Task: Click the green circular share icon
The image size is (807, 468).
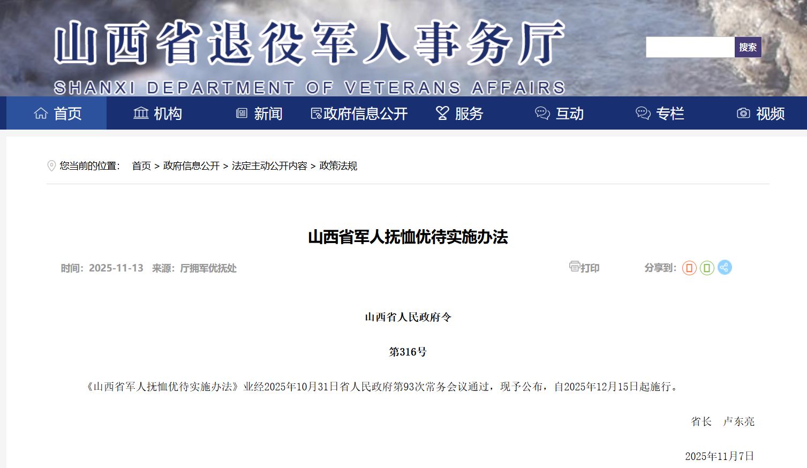Action: click(x=707, y=268)
